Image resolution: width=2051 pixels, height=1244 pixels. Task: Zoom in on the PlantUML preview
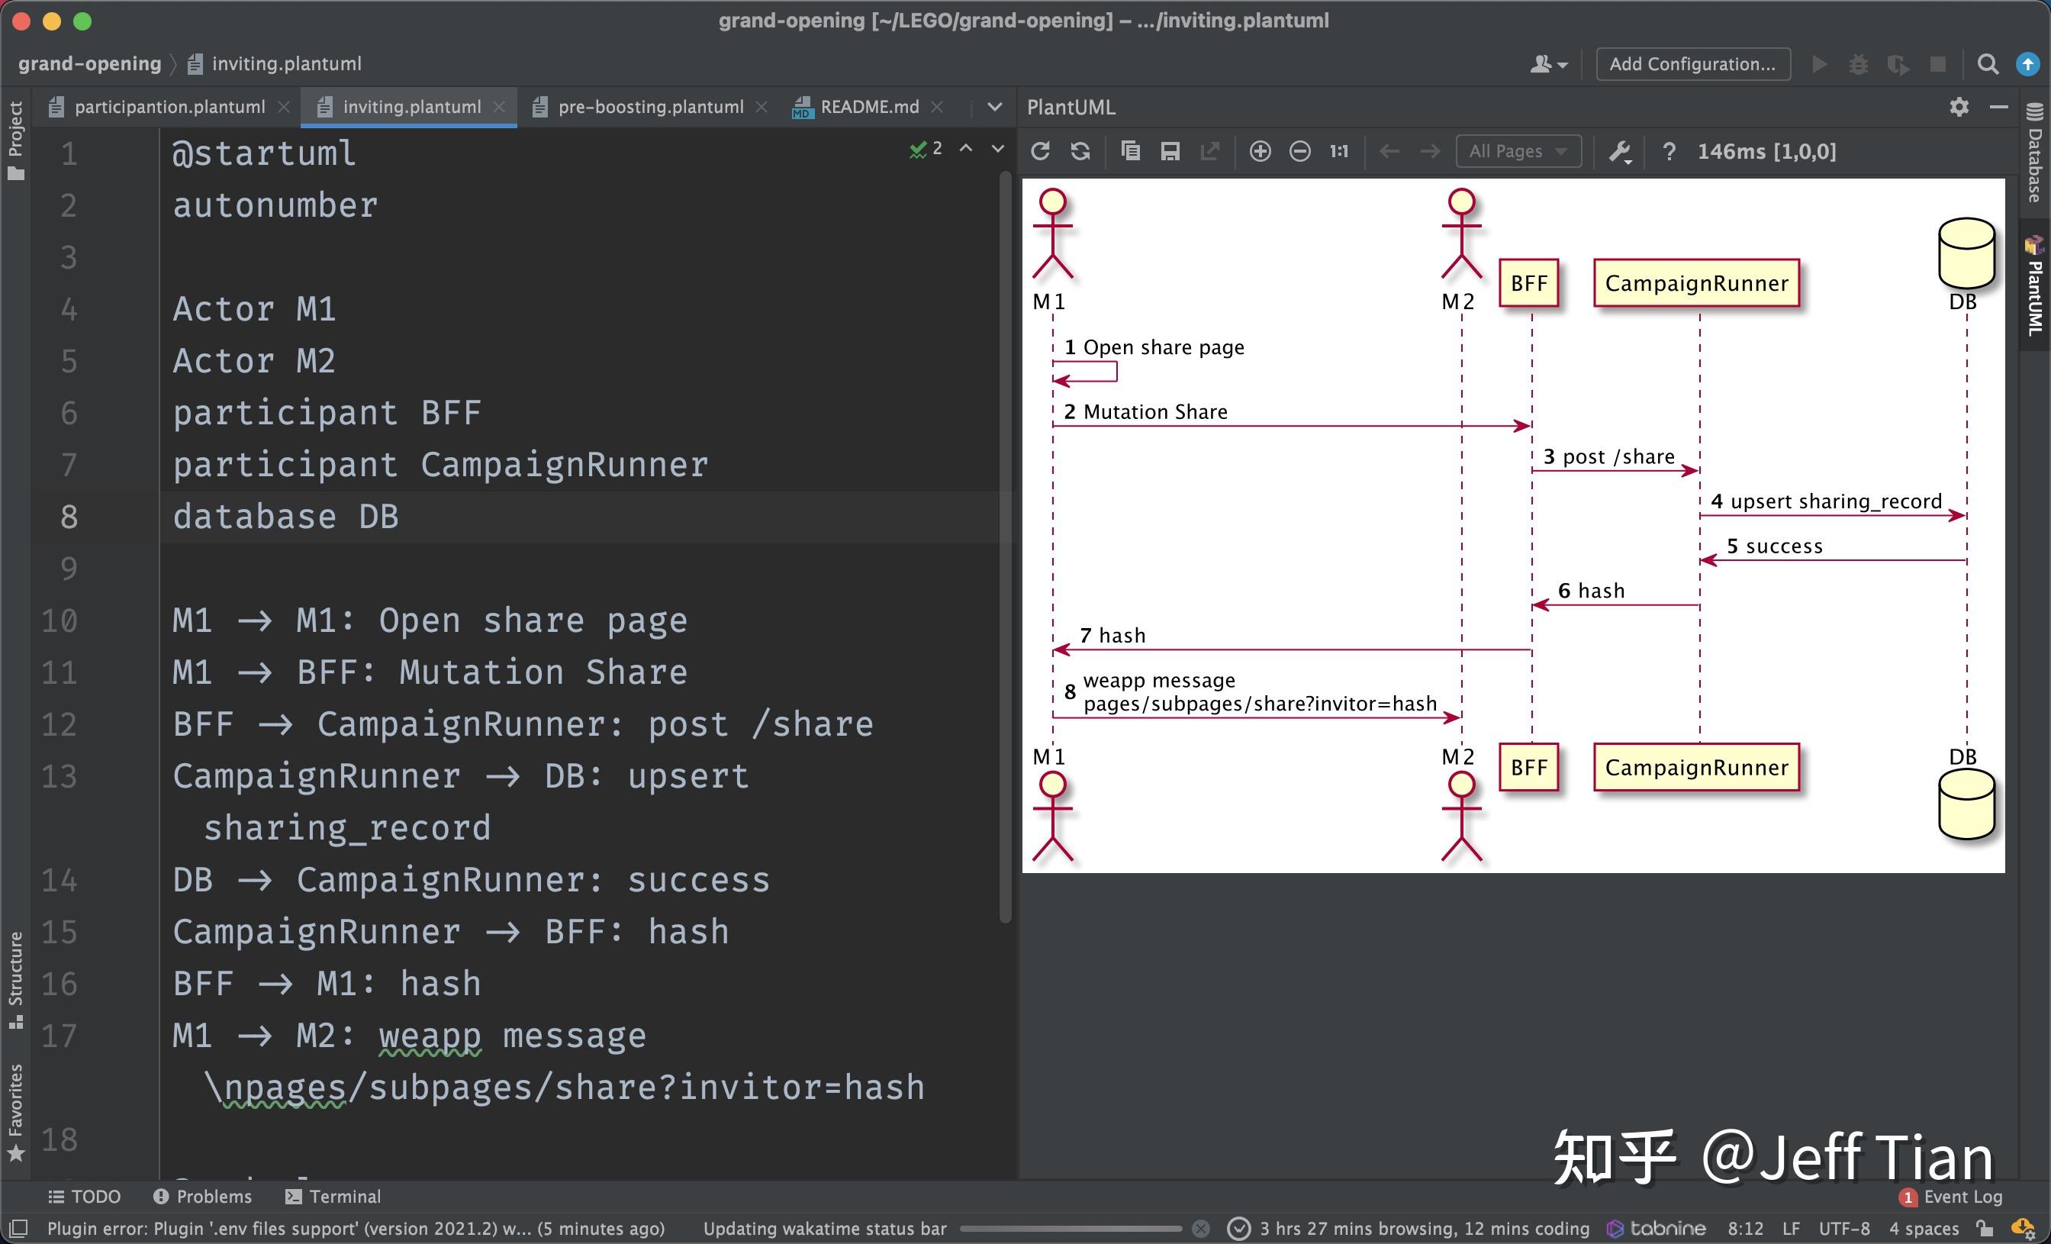[1260, 150]
